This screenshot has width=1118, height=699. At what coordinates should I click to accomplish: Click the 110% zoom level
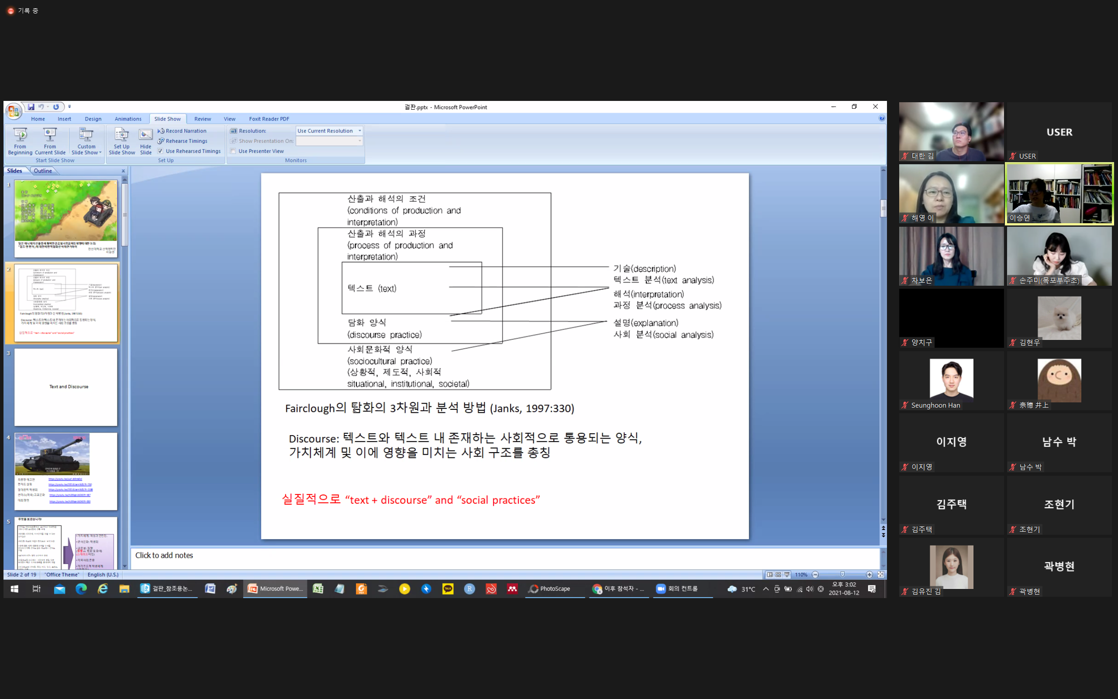pyautogui.click(x=801, y=574)
